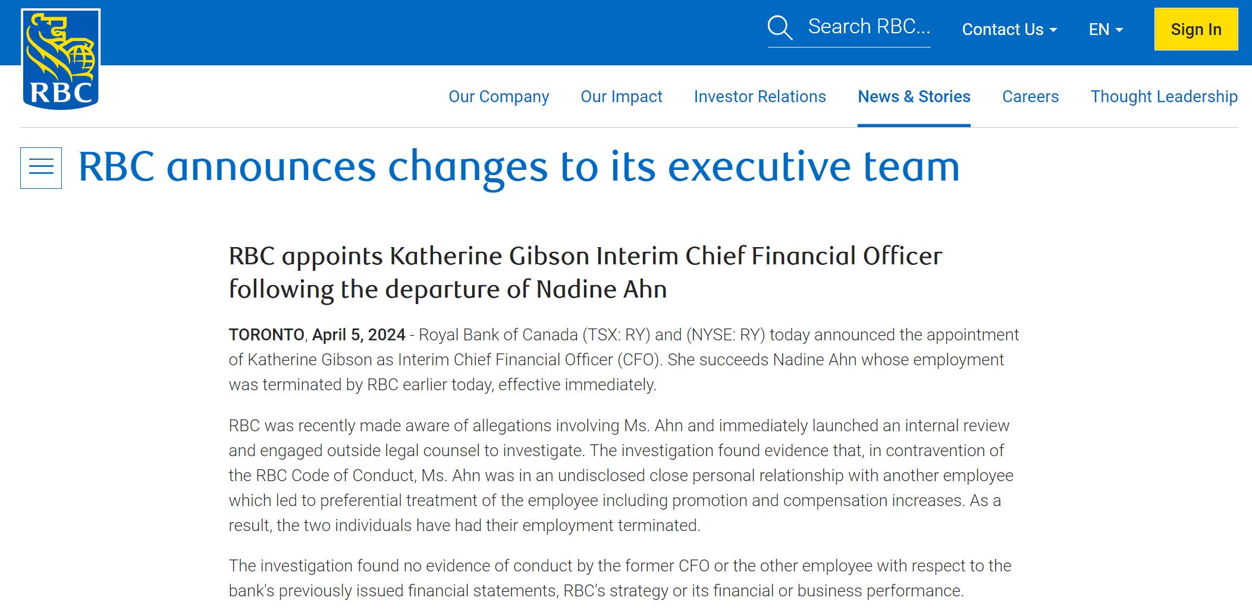Screen dimensions: 1252x610
Task: Open Thought Leadership in the navigation
Action: tap(1163, 97)
